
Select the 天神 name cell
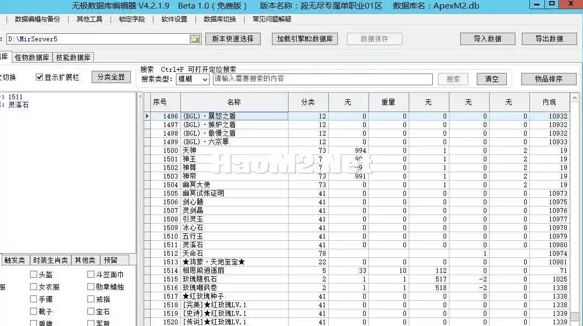pyautogui.click(x=234, y=150)
